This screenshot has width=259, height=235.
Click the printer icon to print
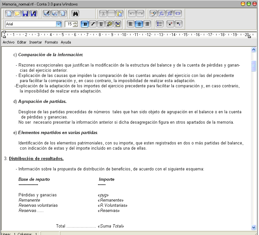pyautogui.click(x=55, y=14)
